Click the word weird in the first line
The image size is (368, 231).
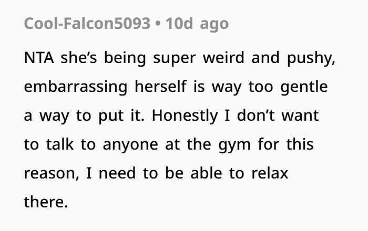pyautogui.click(x=223, y=58)
